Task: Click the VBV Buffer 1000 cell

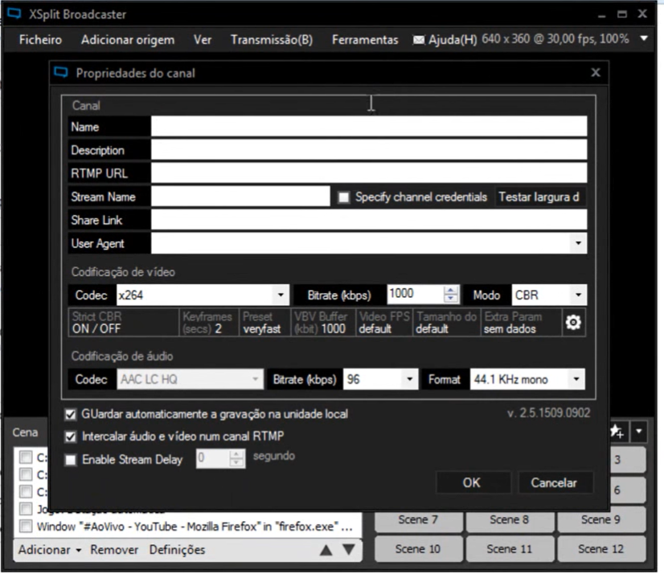Action: (322, 323)
